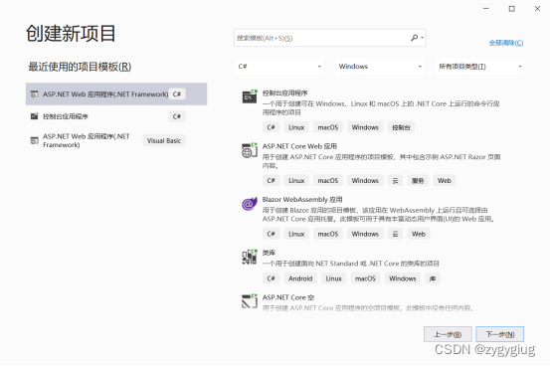
Task: Click the ASP.NET Core Web app globe icon
Action: click(x=250, y=150)
